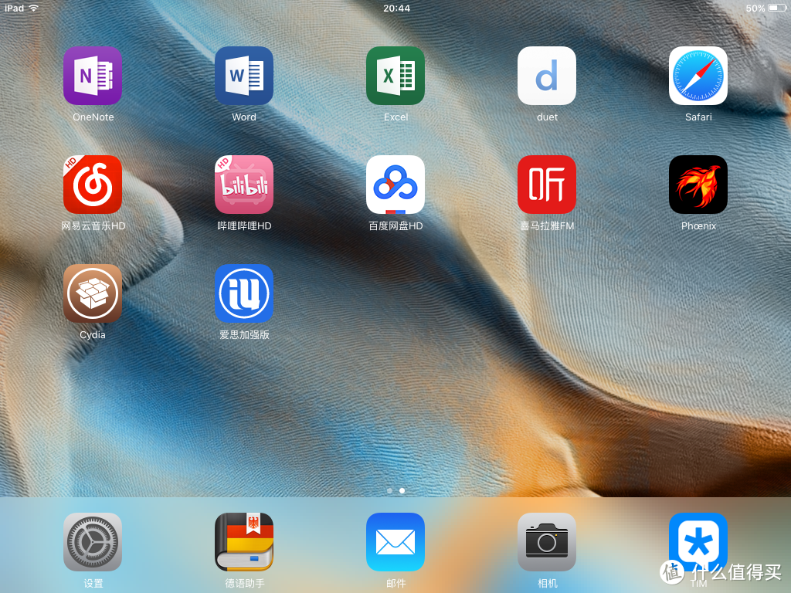Open the Excel app
Image resolution: width=791 pixels, height=593 pixels.
pyautogui.click(x=395, y=76)
